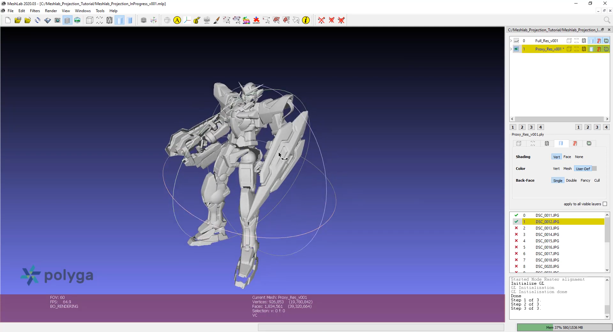Select the yellow Annotation 'A' tool
This screenshot has width=613, height=332.
coord(177,20)
